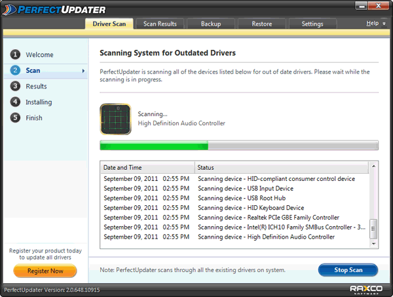Click the step 3 Results number icon
The image size is (393, 297).
tap(15, 86)
